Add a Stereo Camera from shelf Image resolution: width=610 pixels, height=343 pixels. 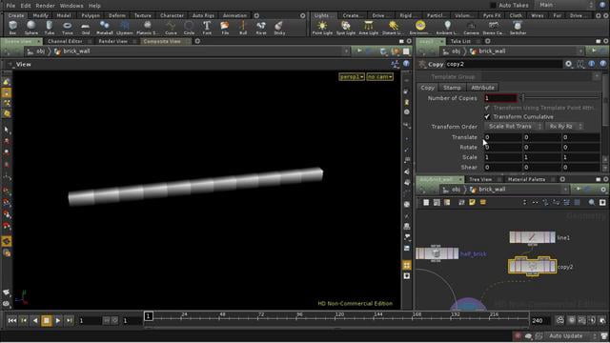(x=494, y=28)
